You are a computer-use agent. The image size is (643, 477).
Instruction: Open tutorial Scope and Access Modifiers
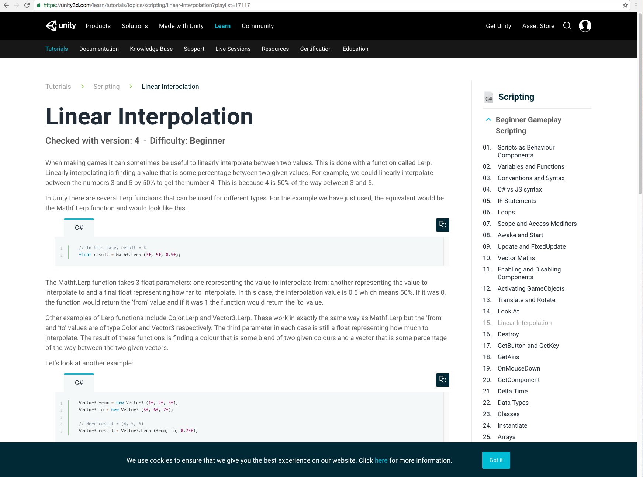coord(537,224)
